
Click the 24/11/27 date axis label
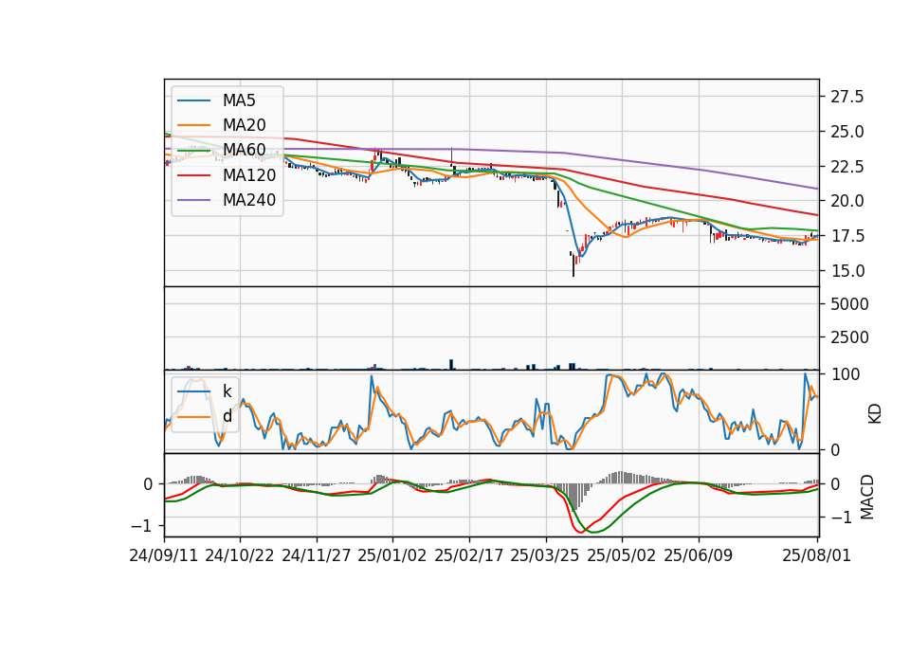tap(317, 555)
